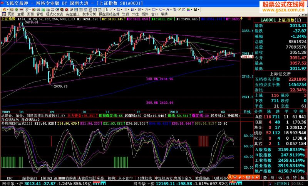Switch to the 只做红线 indicator tab
This screenshot has width=308, height=186.
pyautogui.click(x=145, y=178)
